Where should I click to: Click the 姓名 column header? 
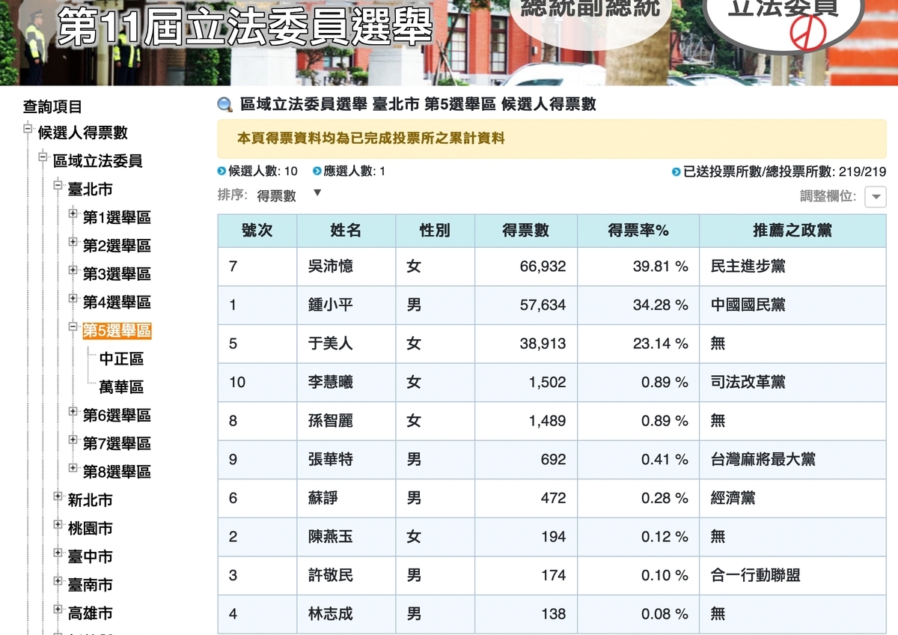pos(346,231)
